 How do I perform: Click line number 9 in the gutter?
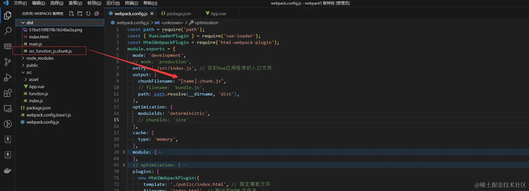point(118,81)
